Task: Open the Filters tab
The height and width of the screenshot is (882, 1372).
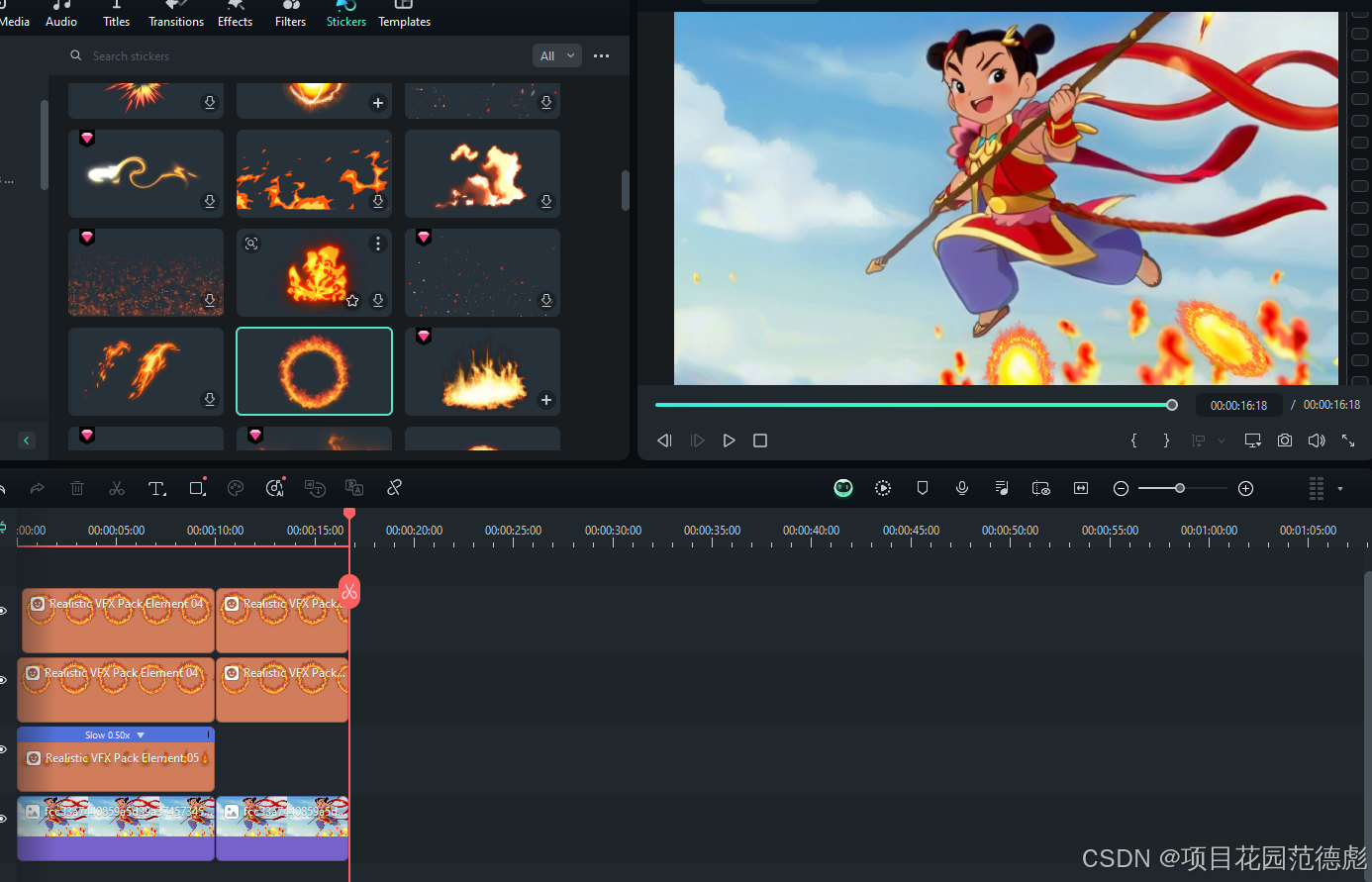Action: pyautogui.click(x=291, y=15)
